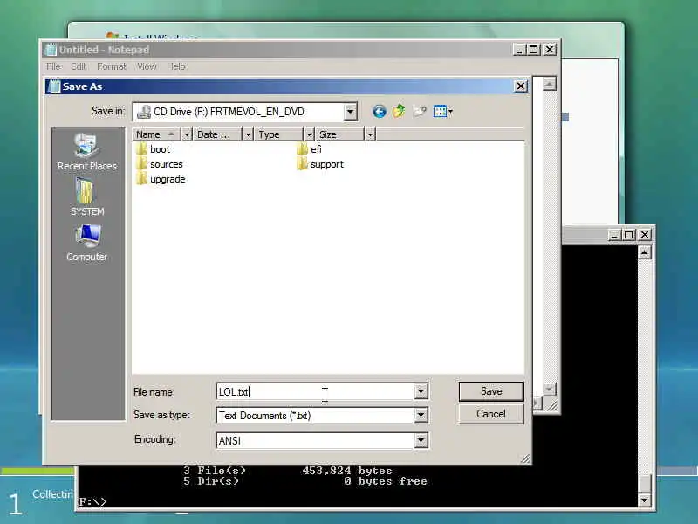The width and height of the screenshot is (698, 524).
Task: Click the Notepad icon in Save As title
Action: [54, 86]
